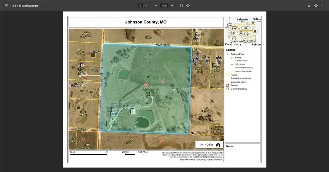This screenshot has width=329, height=172.
Task: Click the 8.5 x 11 Landscape.pdf filename
Action: (26, 5)
